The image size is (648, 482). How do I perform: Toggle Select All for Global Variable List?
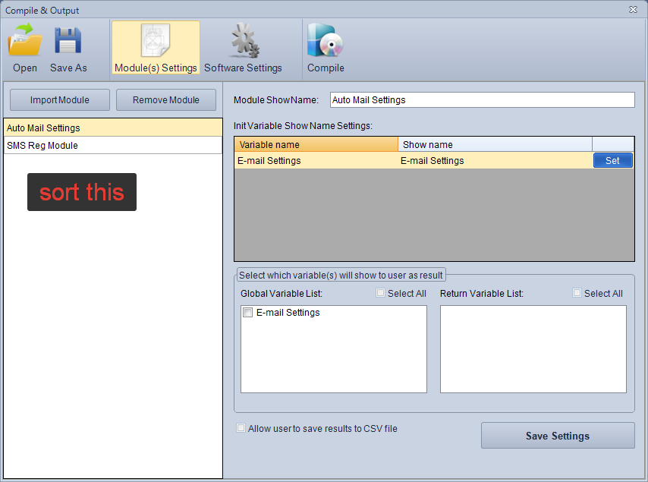(381, 294)
